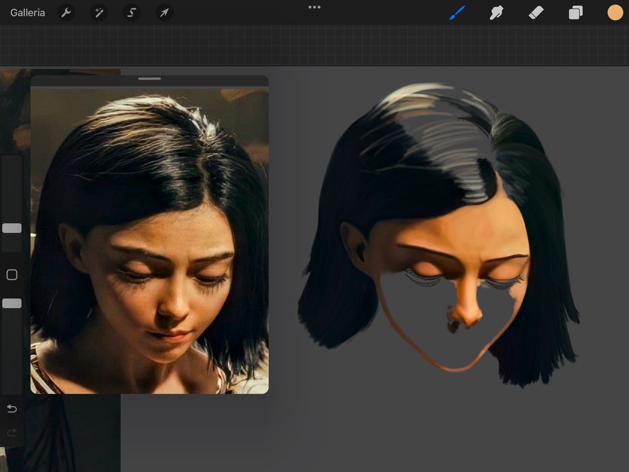Image resolution: width=629 pixels, height=472 pixels.
Task: Open the Layers panel
Action: tap(576, 13)
